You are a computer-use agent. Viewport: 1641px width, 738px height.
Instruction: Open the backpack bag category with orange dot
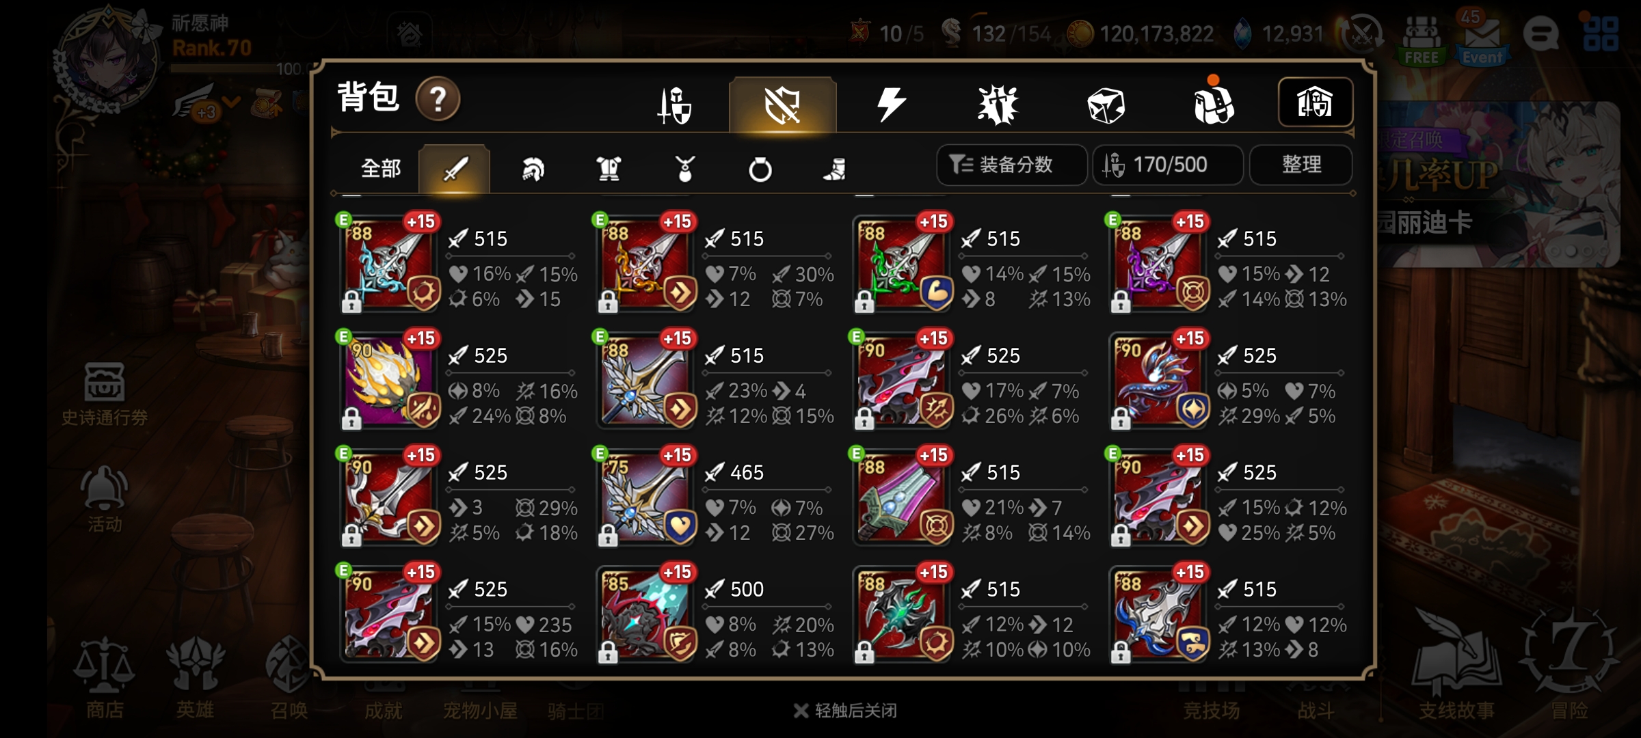click(1214, 104)
